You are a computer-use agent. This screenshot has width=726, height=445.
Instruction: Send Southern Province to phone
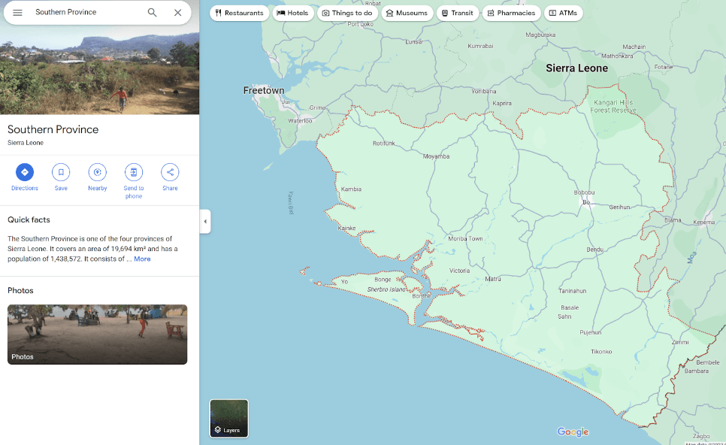(x=134, y=172)
